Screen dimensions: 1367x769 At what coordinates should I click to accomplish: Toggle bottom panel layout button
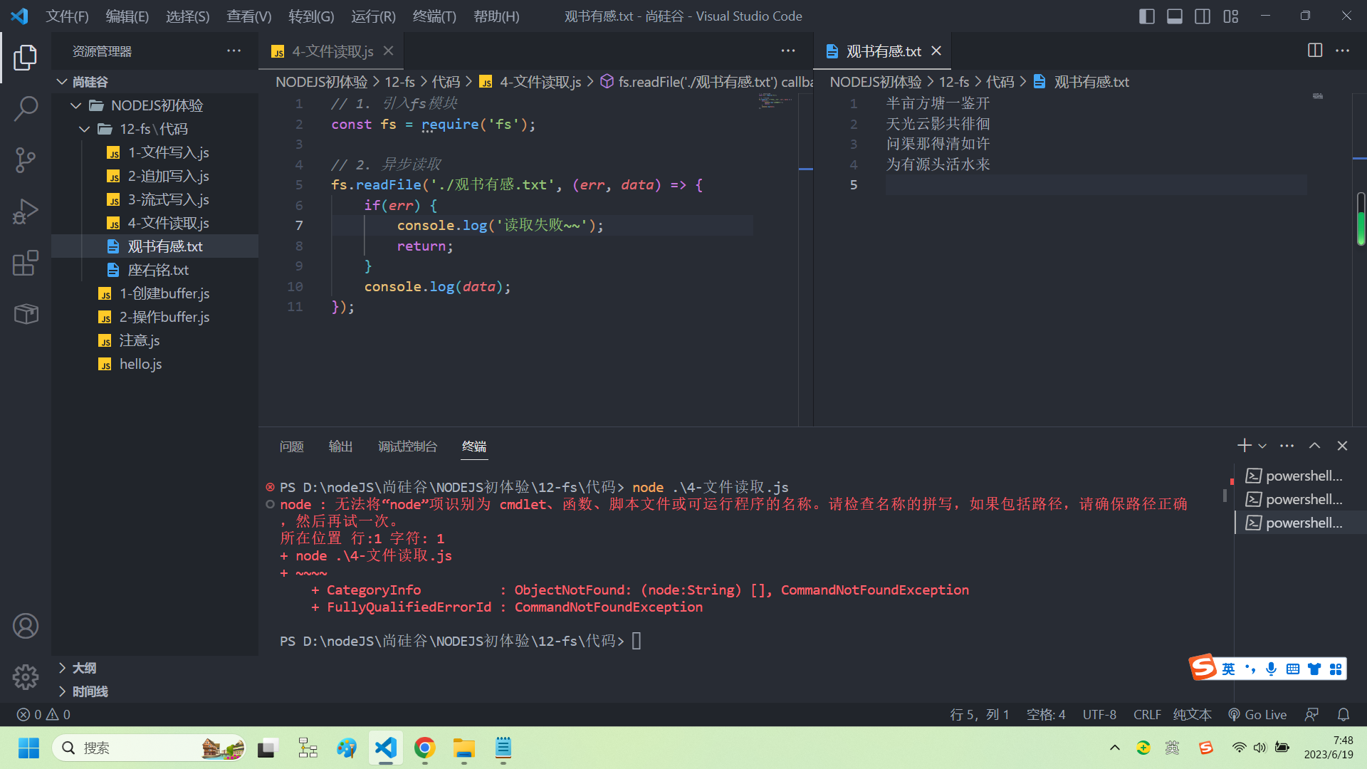(1175, 16)
